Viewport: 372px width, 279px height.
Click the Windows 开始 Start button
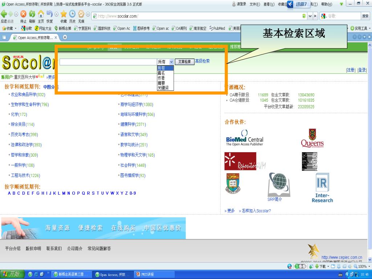pos(12,274)
